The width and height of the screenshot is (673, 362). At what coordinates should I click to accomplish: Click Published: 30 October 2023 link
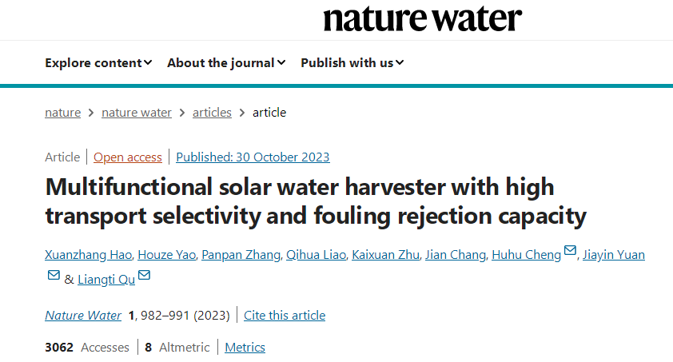[x=253, y=157]
